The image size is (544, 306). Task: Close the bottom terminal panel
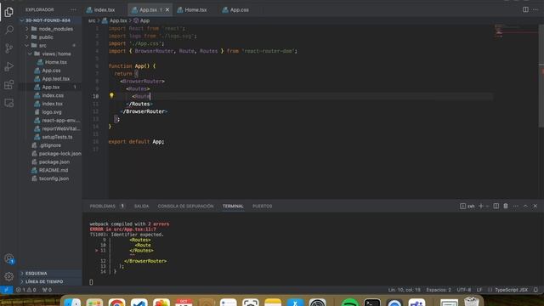(535, 206)
